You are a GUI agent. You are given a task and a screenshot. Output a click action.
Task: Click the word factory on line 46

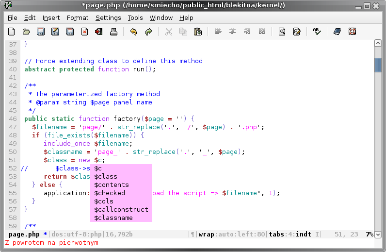coord(127,119)
